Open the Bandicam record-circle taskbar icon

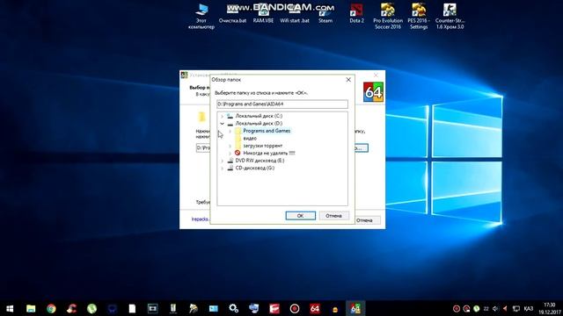295,308
